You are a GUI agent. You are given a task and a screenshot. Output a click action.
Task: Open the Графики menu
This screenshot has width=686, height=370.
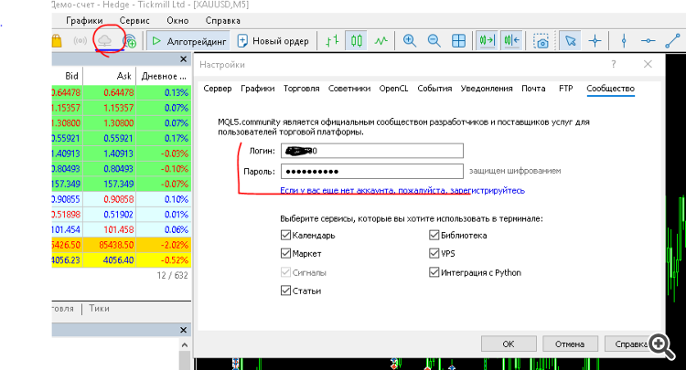[x=84, y=20]
